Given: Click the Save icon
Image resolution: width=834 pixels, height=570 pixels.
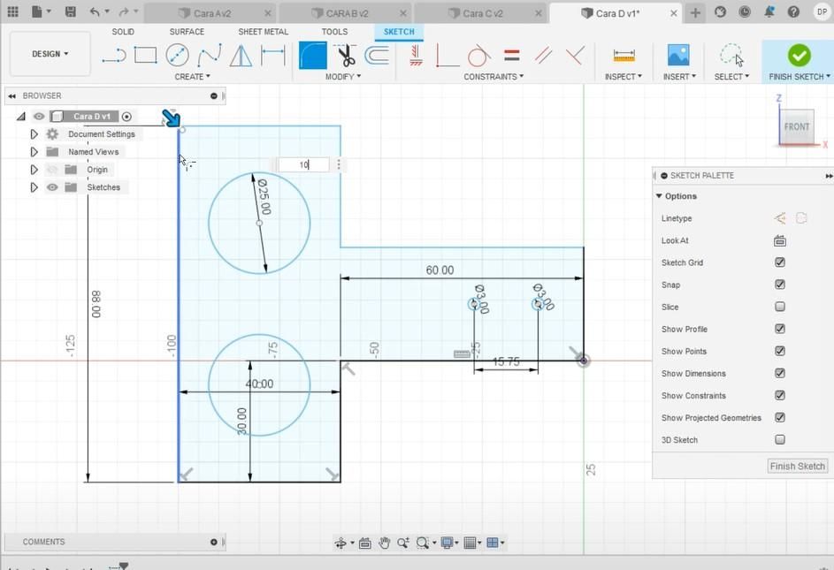Looking at the screenshot, I should (70, 11).
